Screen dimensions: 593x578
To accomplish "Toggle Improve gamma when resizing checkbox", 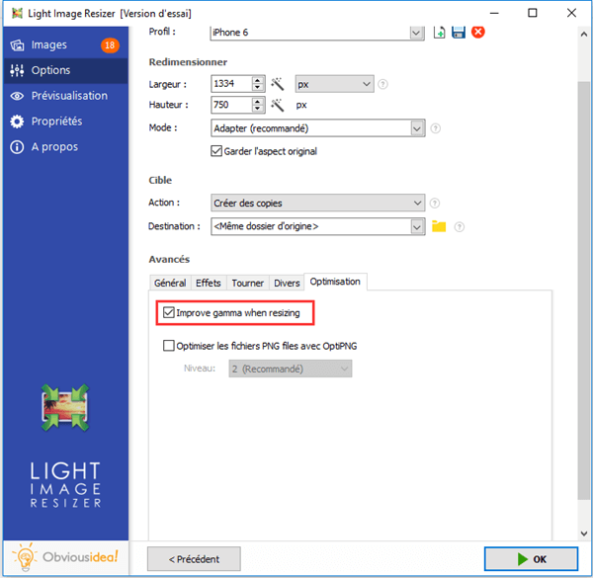I will click(169, 312).
